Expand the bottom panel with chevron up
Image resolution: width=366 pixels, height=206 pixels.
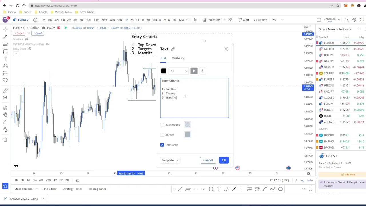click(303, 189)
